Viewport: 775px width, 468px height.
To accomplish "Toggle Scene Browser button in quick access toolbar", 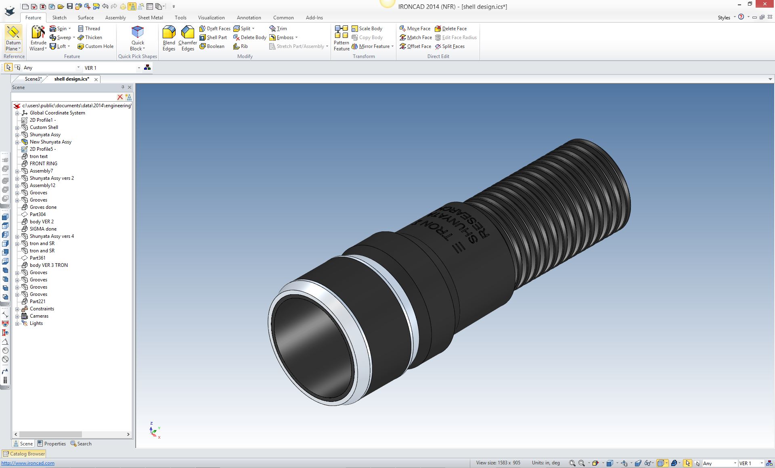I will [132, 6].
